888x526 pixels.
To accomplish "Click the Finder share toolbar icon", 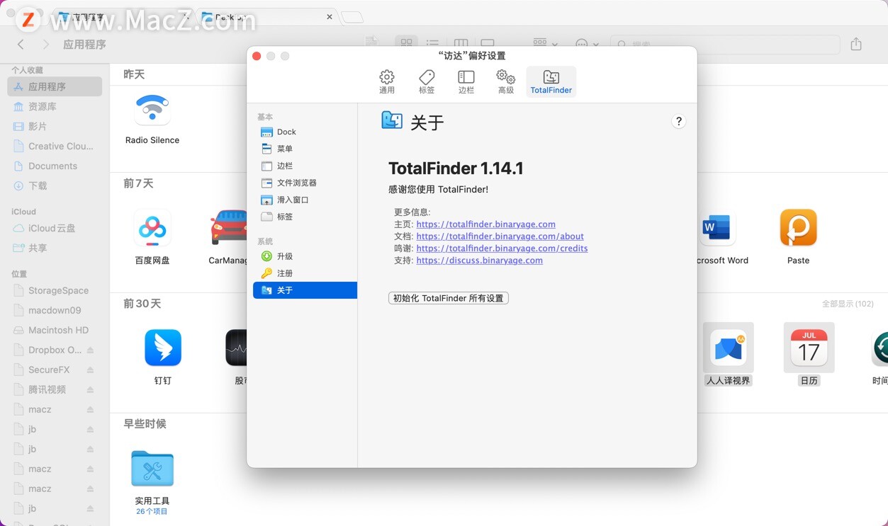I will 856,44.
